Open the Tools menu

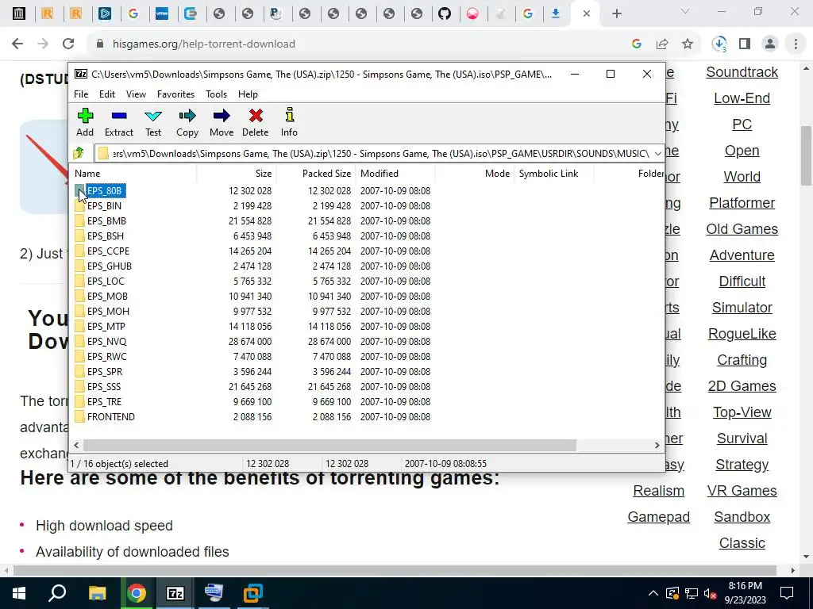point(216,94)
